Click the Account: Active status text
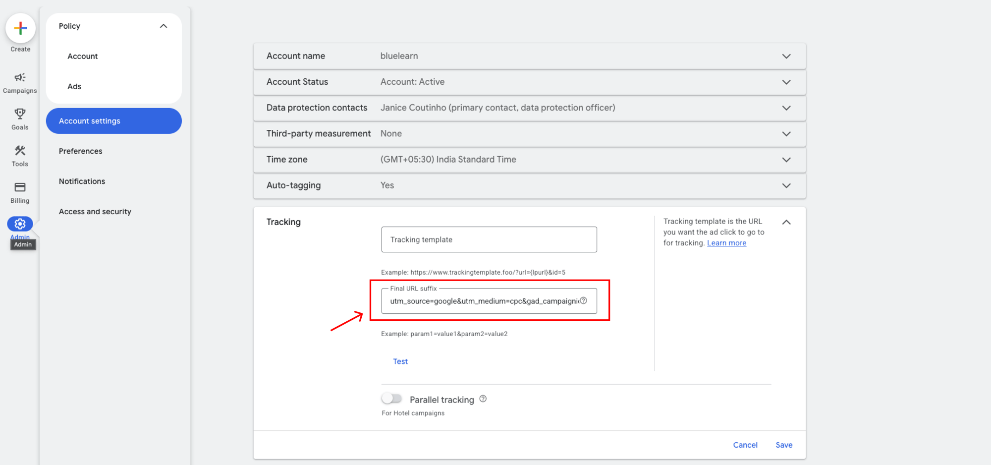This screenshot has width=991, height=465. (412, 82)
